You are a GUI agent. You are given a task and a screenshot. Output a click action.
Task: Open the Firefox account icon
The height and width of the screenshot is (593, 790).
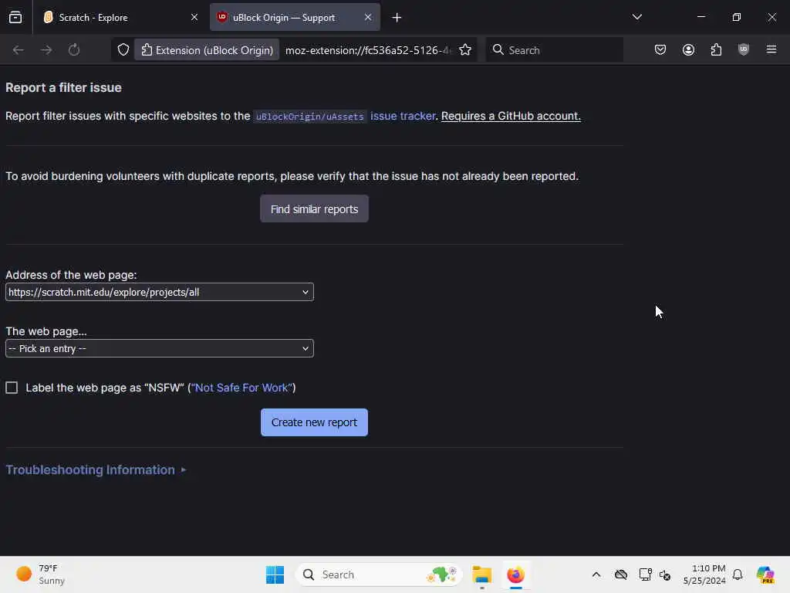click(x=688, y=50)
